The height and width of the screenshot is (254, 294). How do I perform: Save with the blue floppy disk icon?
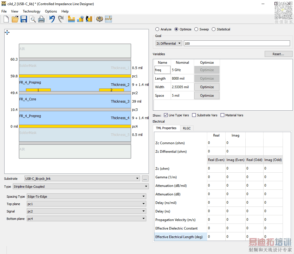24,19
